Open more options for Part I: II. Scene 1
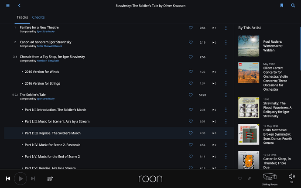This screenshot has width=301, height=188. click(x=226, y=121)
